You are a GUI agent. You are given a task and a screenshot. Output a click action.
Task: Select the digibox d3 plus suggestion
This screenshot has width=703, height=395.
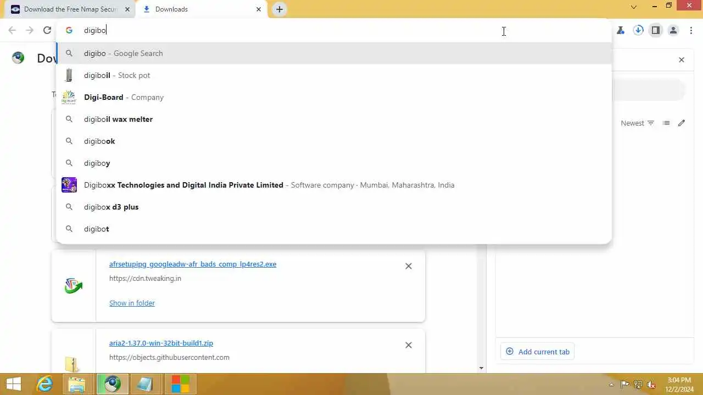tap(334, 207)
